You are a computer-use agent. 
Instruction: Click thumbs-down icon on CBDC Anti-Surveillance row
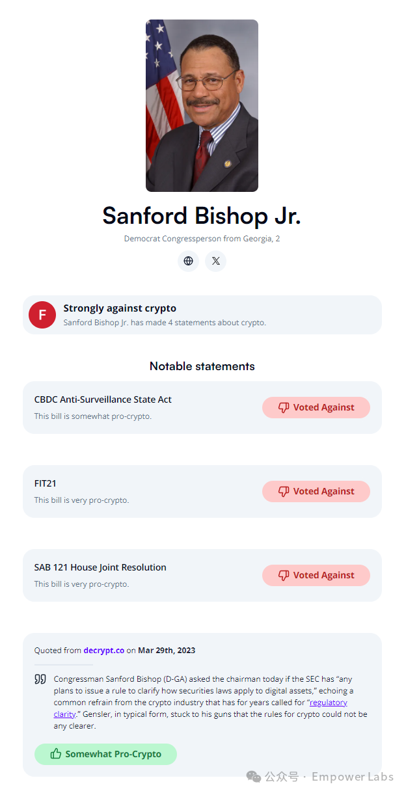click(284, 407)
